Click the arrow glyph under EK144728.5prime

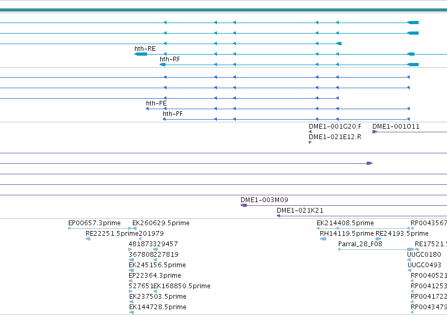tap(131, 312)
